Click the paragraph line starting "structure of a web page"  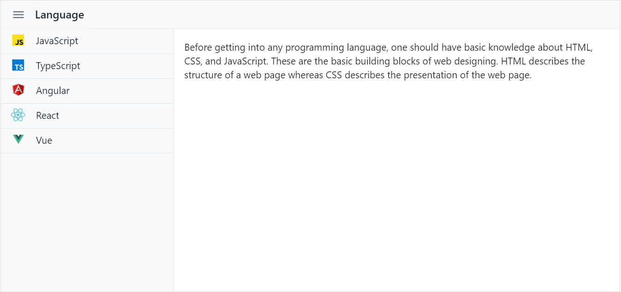click(x=358, y=75)
